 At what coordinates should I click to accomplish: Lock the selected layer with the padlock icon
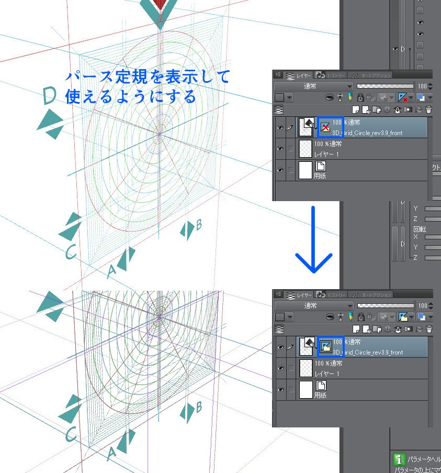click(359, 98)
